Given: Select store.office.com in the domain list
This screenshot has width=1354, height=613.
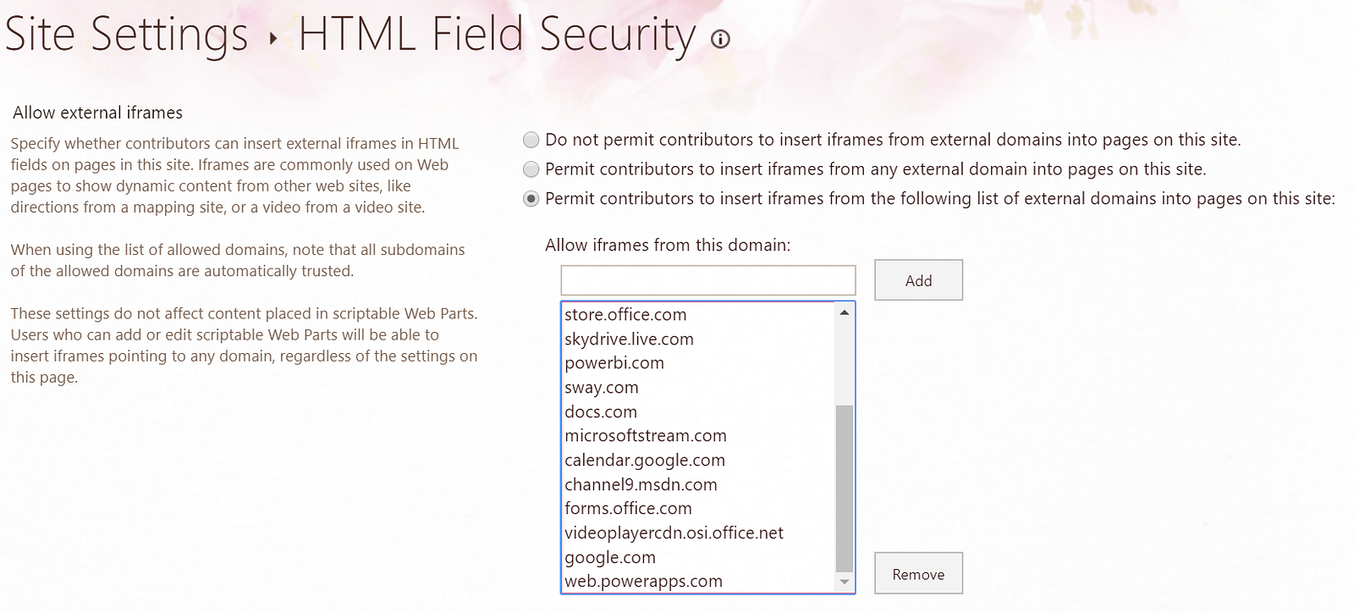Looking at the screenshot, I should pos(625,315).
